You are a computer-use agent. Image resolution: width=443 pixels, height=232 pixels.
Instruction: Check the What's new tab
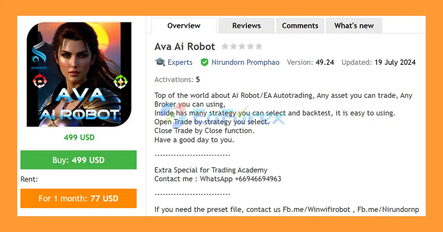(354, 25)
